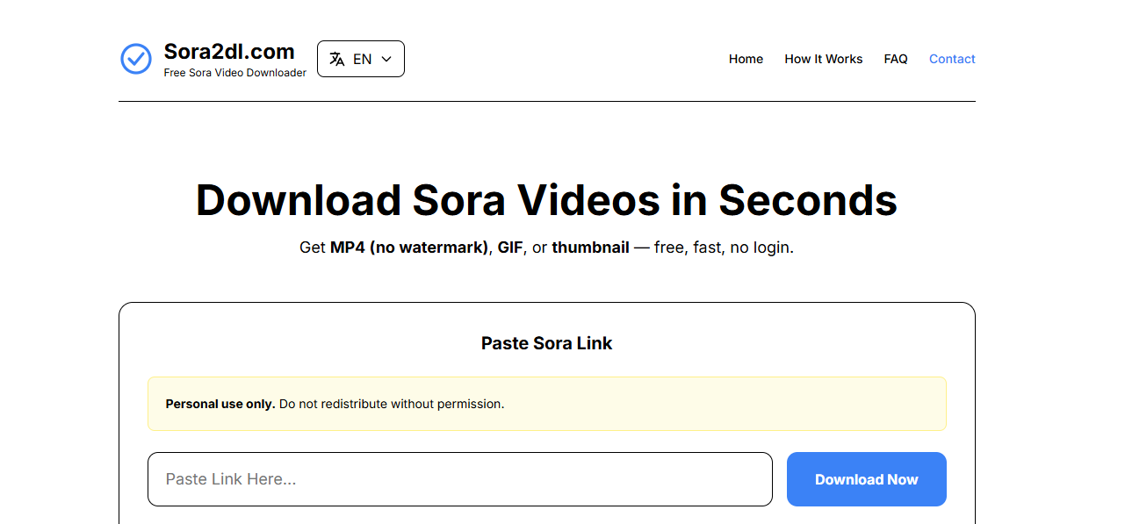Navigate to the Contact page
1125x524 pixels.
point(952,59)
